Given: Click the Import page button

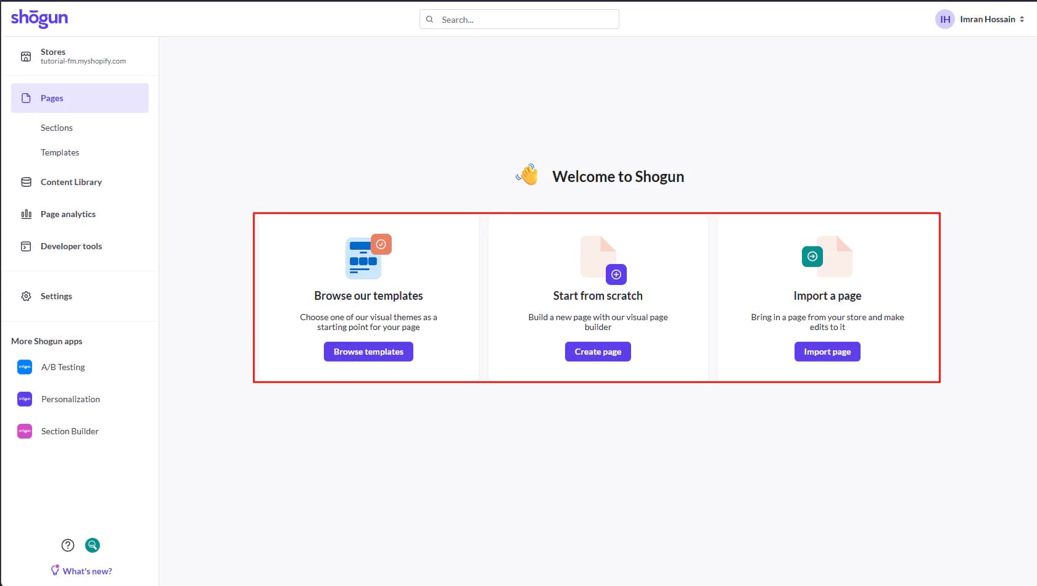Looking at the screenshot, I should coord(827,352).
